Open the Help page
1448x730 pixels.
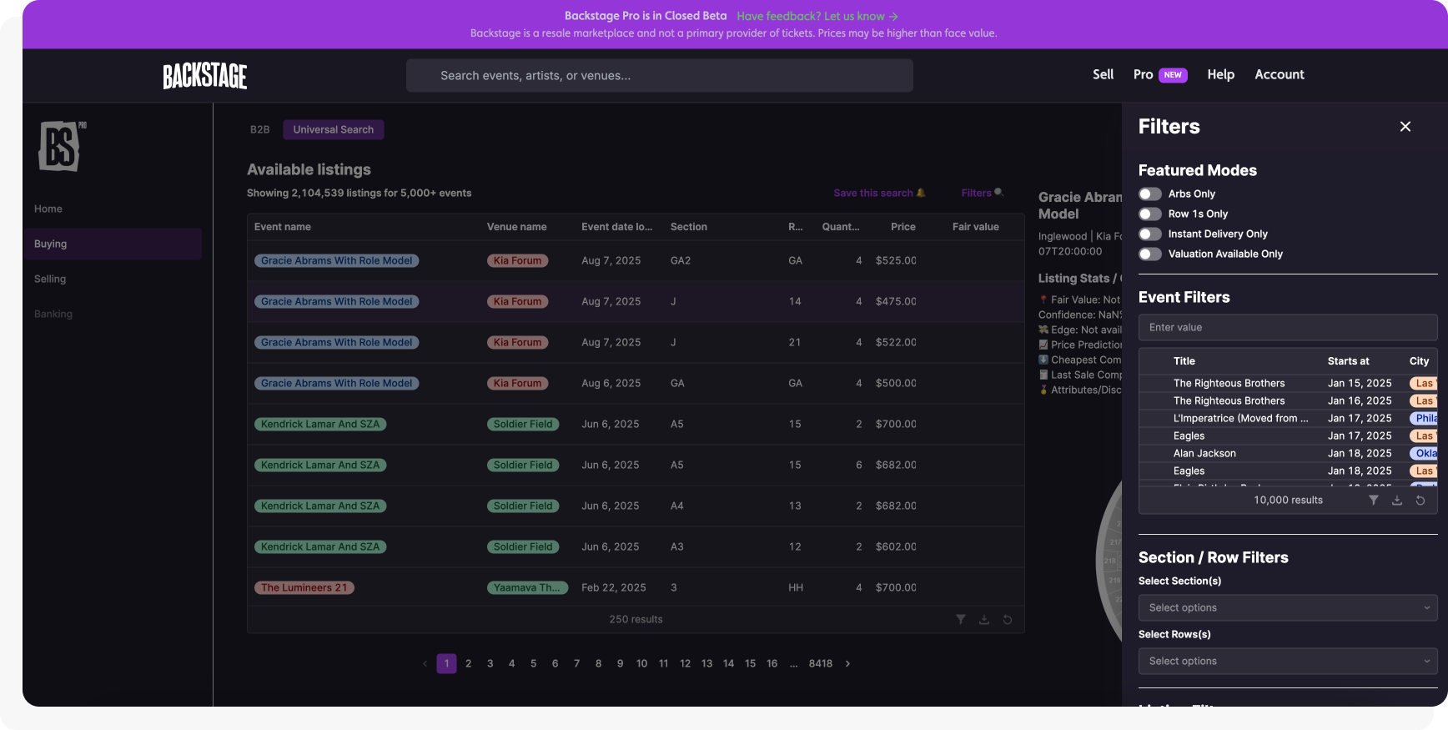(x=1220, y=74)
